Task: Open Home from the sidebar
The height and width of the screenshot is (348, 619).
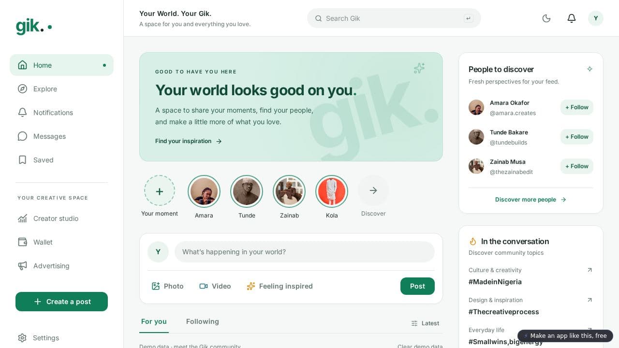Action: [61, 65]
